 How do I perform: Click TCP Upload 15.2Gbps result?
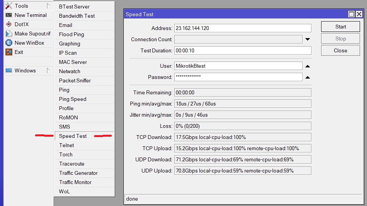[x=243, y=148]
